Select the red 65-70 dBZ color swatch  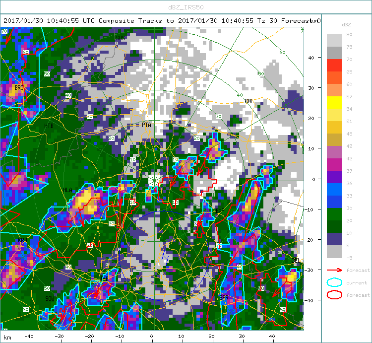[334, 66]
